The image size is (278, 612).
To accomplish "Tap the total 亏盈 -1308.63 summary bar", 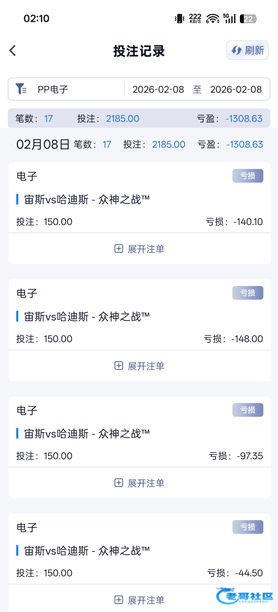I will pos(230,119).
